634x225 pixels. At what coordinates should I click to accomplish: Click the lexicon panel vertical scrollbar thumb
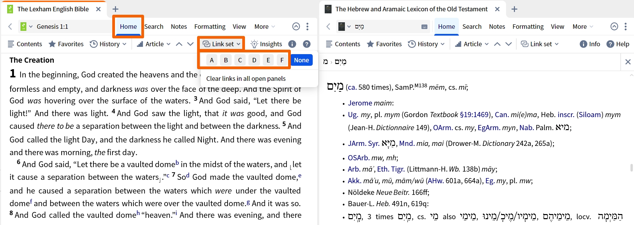click(x=632, y=168)
